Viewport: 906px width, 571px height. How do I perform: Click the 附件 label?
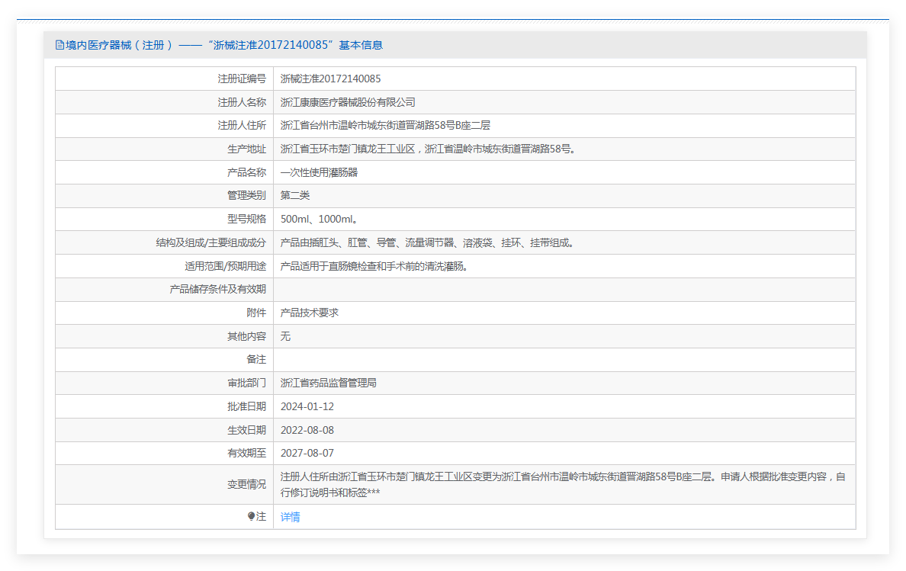pyautogui.click(x=256, y=313)
